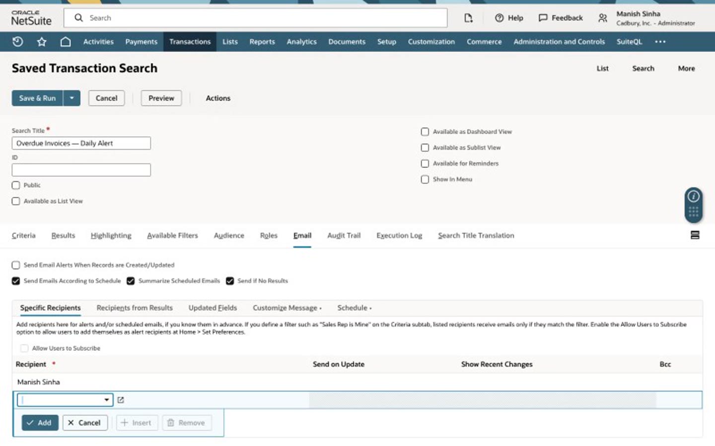Click the global Search box

coord(255,18)
